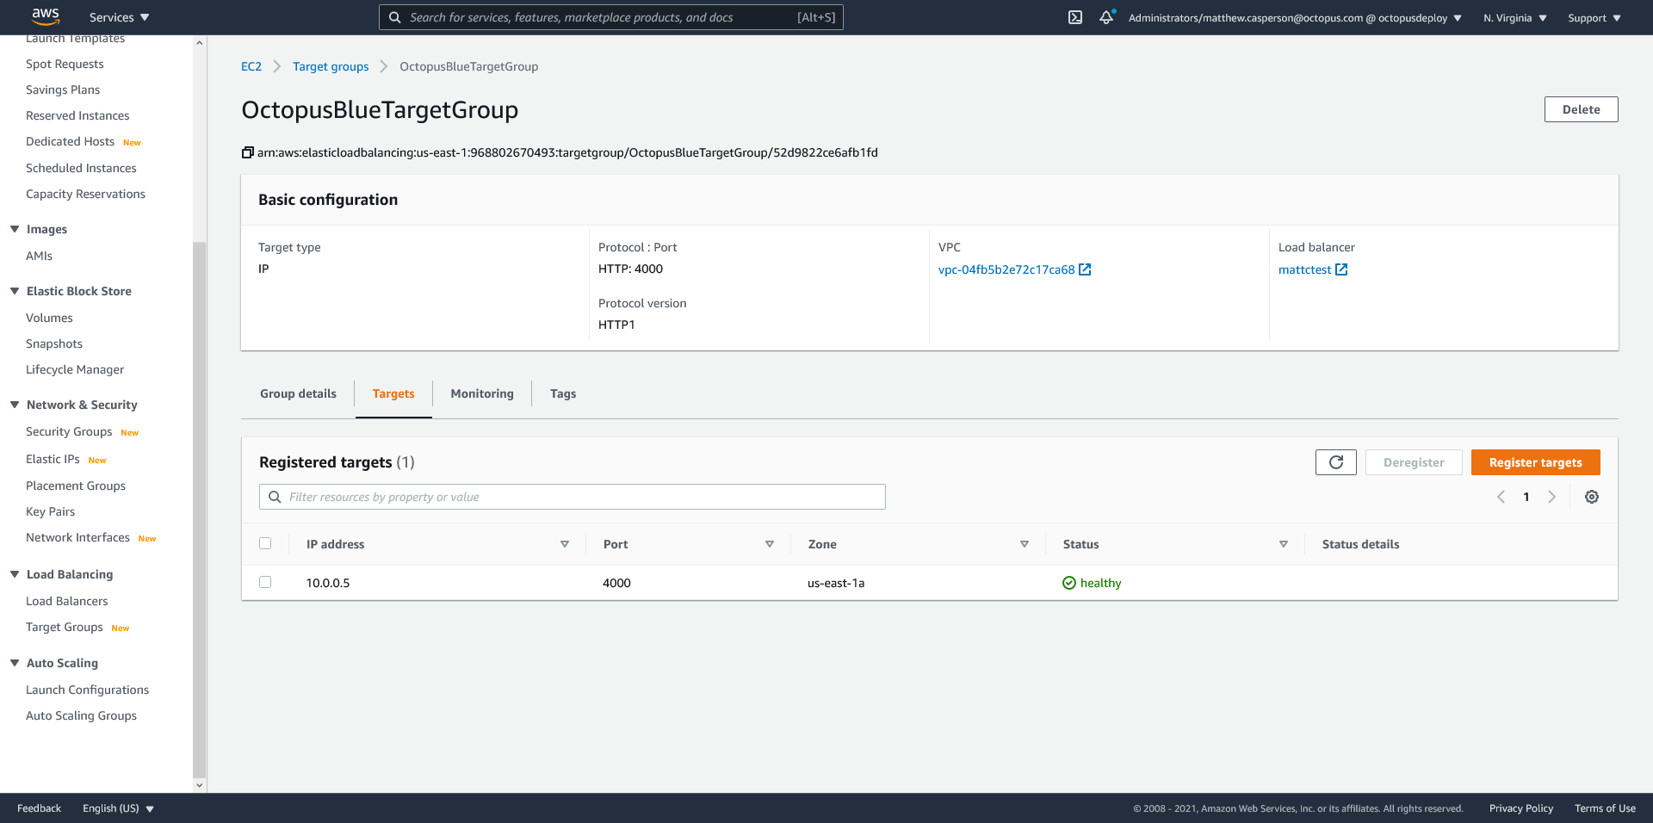Open the Services dropdown menu
1653x823 pixels.
coord(119,17)
